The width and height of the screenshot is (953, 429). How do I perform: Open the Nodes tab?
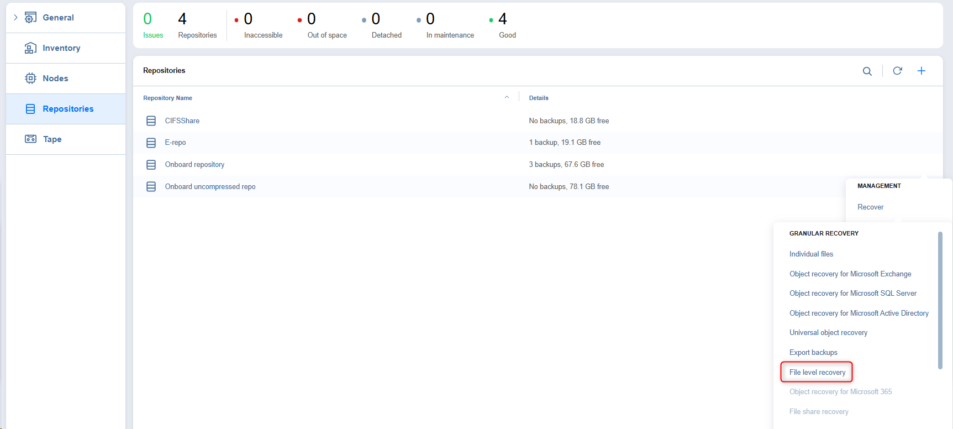tap(55, 79)
